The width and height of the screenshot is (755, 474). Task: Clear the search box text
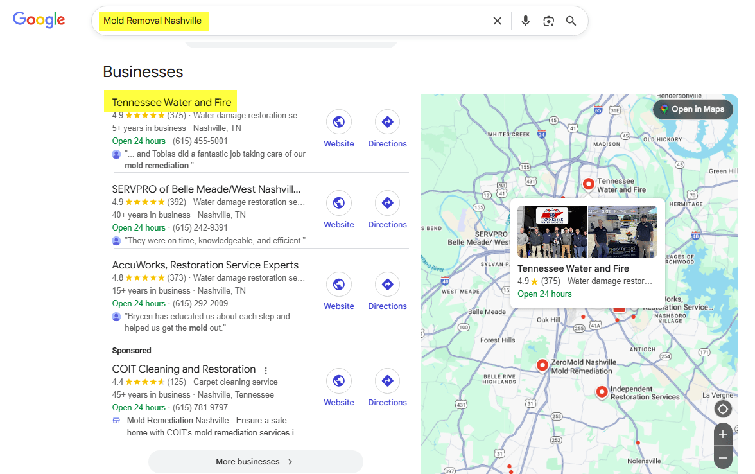497,21
